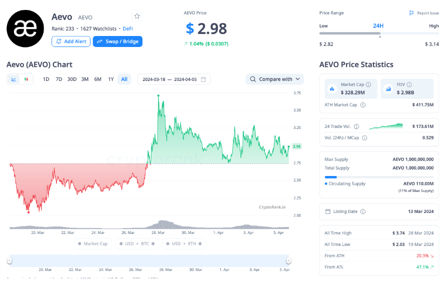Viewport: 448px width, 289px height.
Task: Click the 13 Mar 2024 listing date
Action: click(420, 211)
